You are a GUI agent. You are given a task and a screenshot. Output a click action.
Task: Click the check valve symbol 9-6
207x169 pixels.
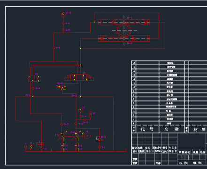coord(63,23)
